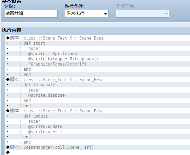Select the line 'def update'
This screenshot has width=190, height=155.
(97, 116)
